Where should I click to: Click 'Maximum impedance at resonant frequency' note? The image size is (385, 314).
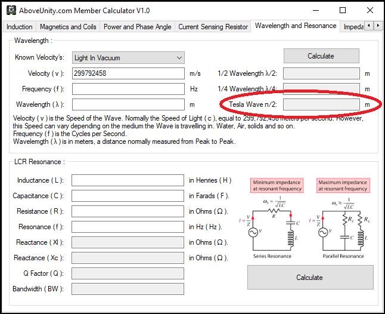click(x=343, y=186)
